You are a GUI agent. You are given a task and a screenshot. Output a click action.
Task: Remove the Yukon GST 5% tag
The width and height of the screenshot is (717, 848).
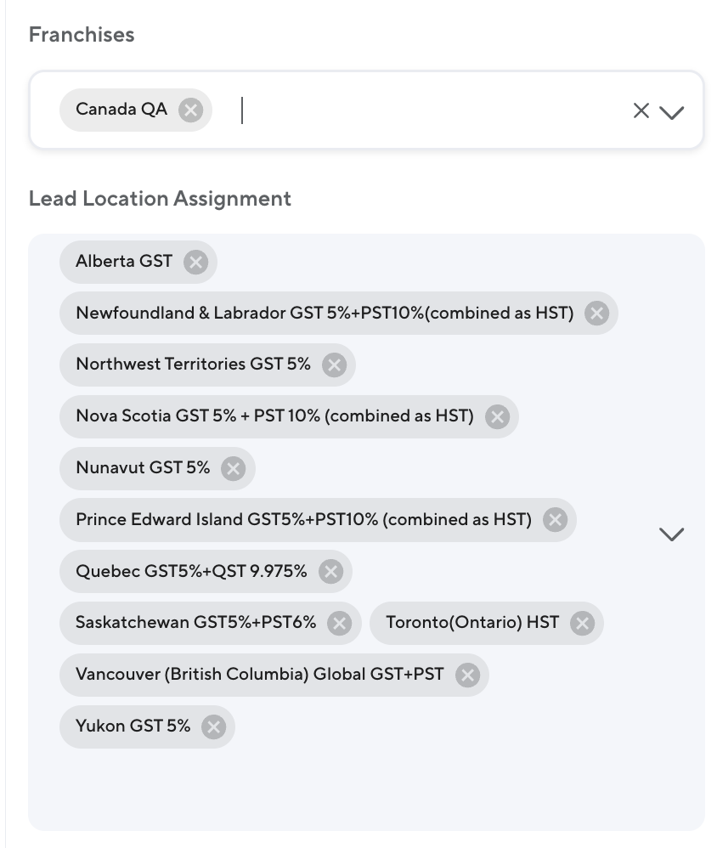pos(214,727)
